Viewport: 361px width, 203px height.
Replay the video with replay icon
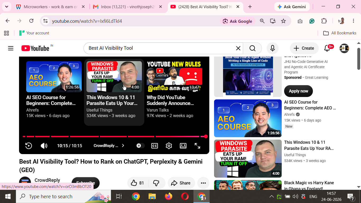[x=29, y=146]
